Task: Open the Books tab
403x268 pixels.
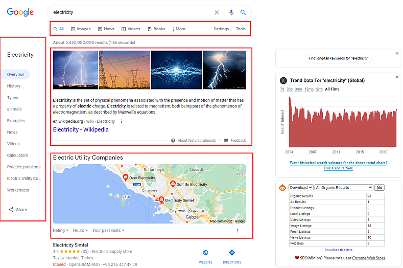Action: pos(156,29)
